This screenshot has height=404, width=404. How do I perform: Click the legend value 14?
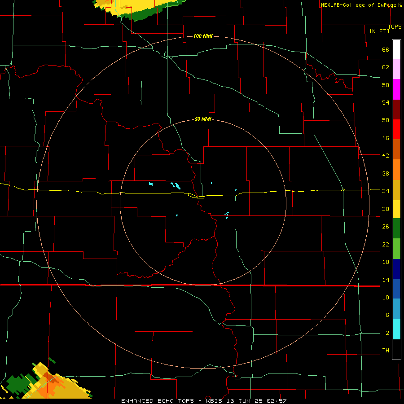[386, 280]
